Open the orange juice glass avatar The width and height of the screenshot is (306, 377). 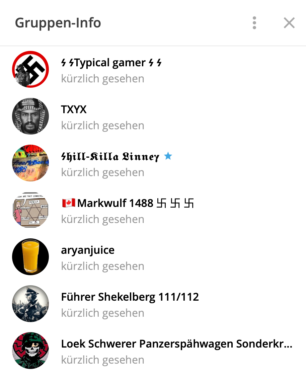30,257
